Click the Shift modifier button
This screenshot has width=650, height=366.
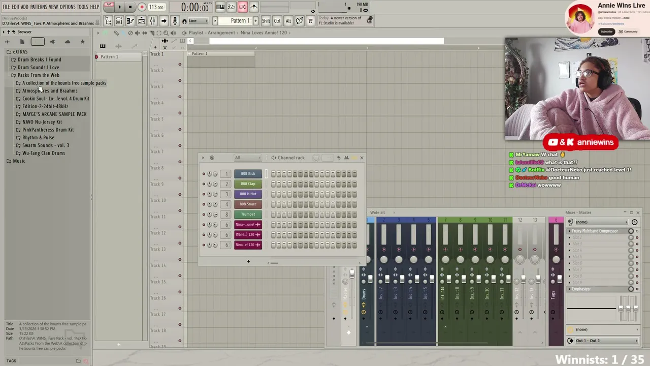pyautogui.click(x=266, y=21)
